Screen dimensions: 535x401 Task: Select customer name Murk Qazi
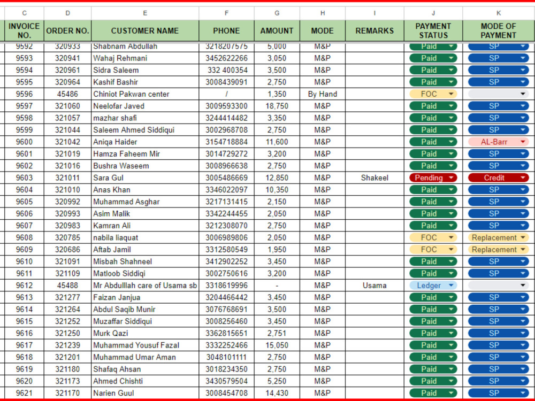tap(145, 333)
